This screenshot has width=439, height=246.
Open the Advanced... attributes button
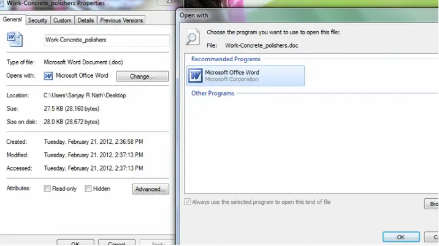tap(150, 189)
